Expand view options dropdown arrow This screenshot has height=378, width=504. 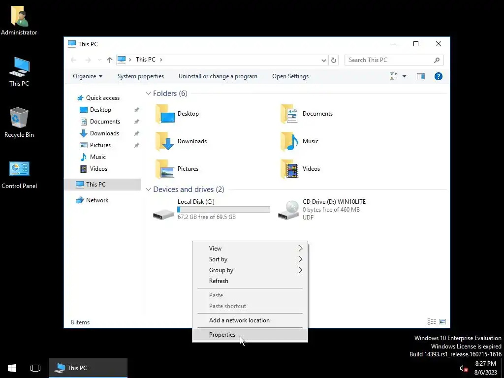(x=405, y=76)
